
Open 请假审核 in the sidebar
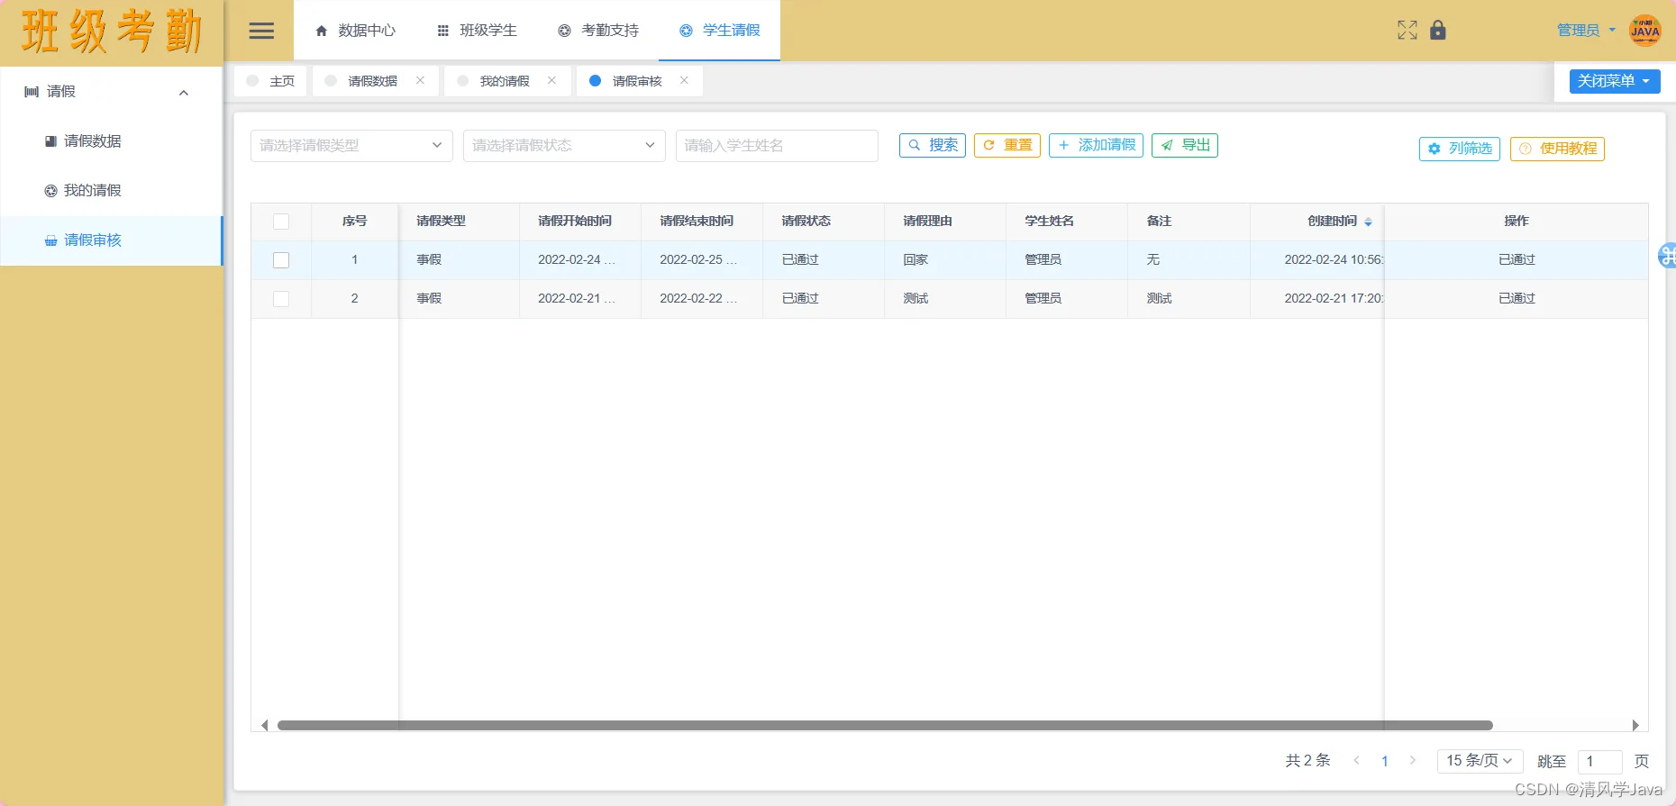pyautogui.click(x=112, y=240)
